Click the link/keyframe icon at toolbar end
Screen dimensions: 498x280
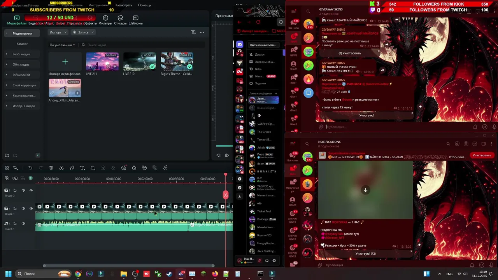(165, 168)
